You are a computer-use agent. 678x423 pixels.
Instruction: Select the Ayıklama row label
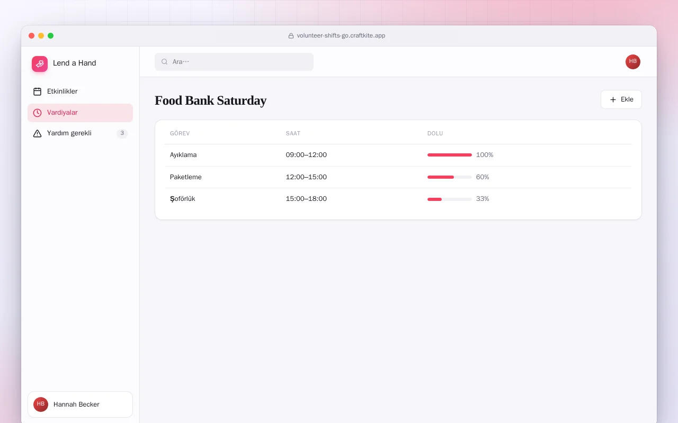pos(183,155)
